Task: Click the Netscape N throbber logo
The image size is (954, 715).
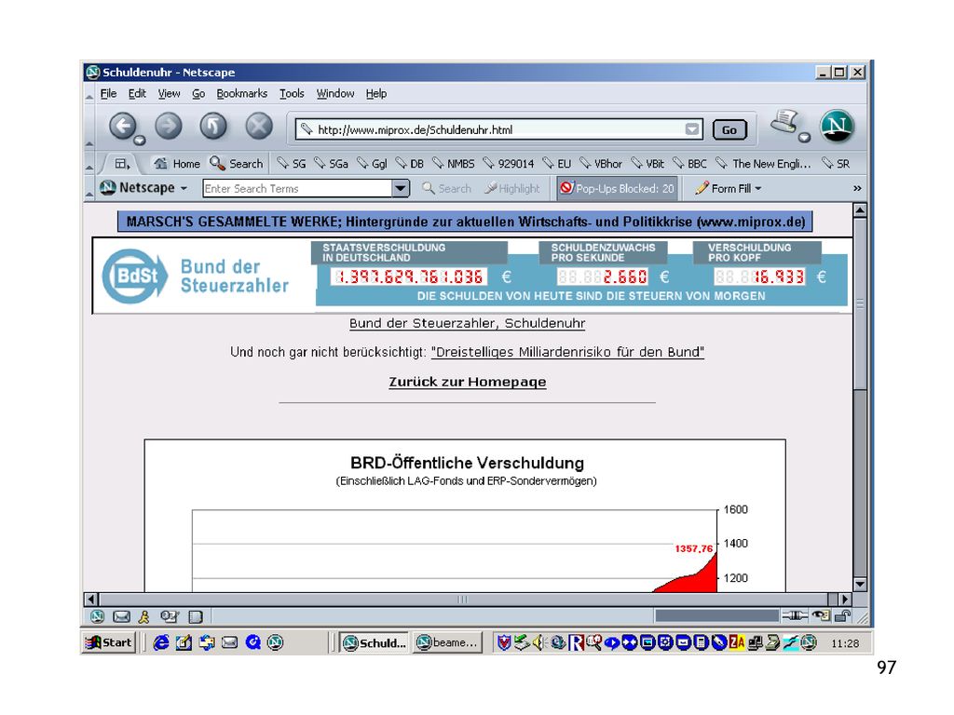Action: pyautogui.click(x=838, y=126)
